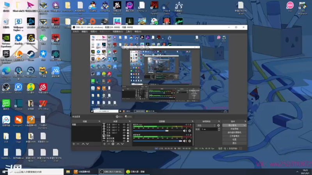Toggle lock on 文本 (GDI+) 2 source

coord(128,130)
